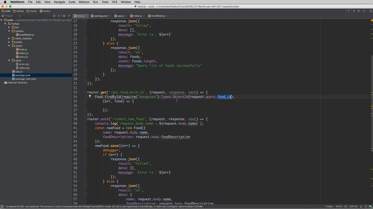Click the editor vertical scrollbar

coord(372,103)
